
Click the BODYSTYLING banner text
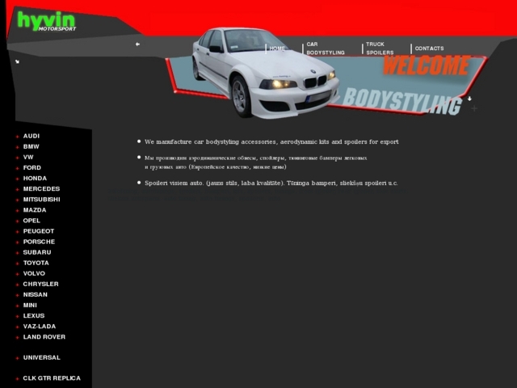tap(402, 101)
